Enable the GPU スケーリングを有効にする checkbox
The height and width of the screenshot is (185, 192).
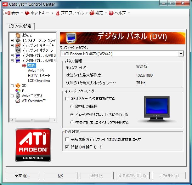tap(67, 99)
